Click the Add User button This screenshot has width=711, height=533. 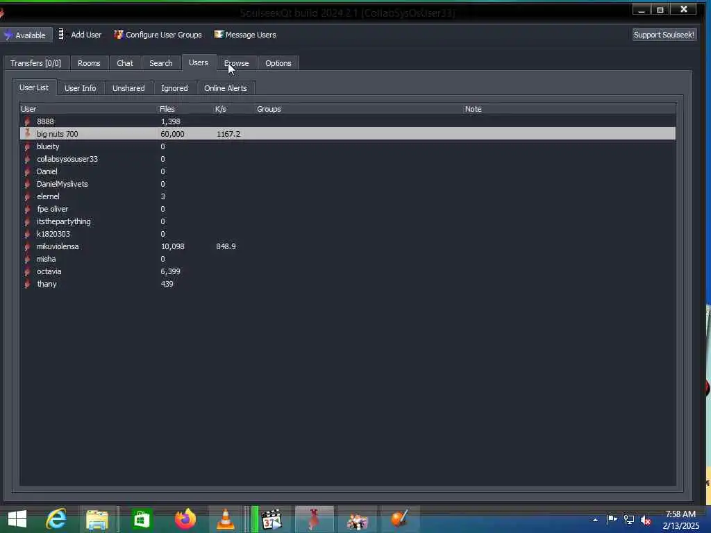pos(81,35)
